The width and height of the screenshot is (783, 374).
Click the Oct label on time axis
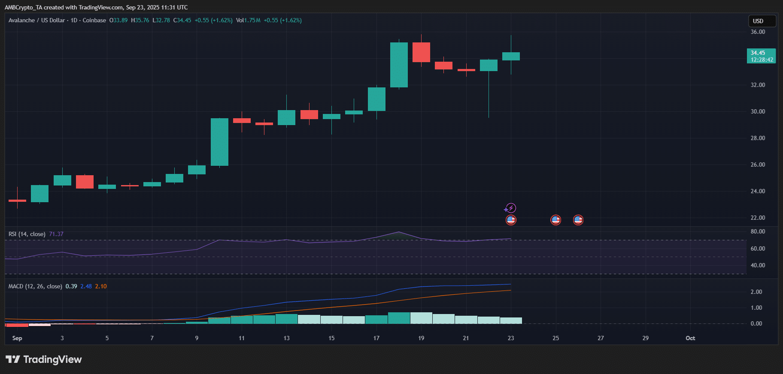tap(690, 338)
